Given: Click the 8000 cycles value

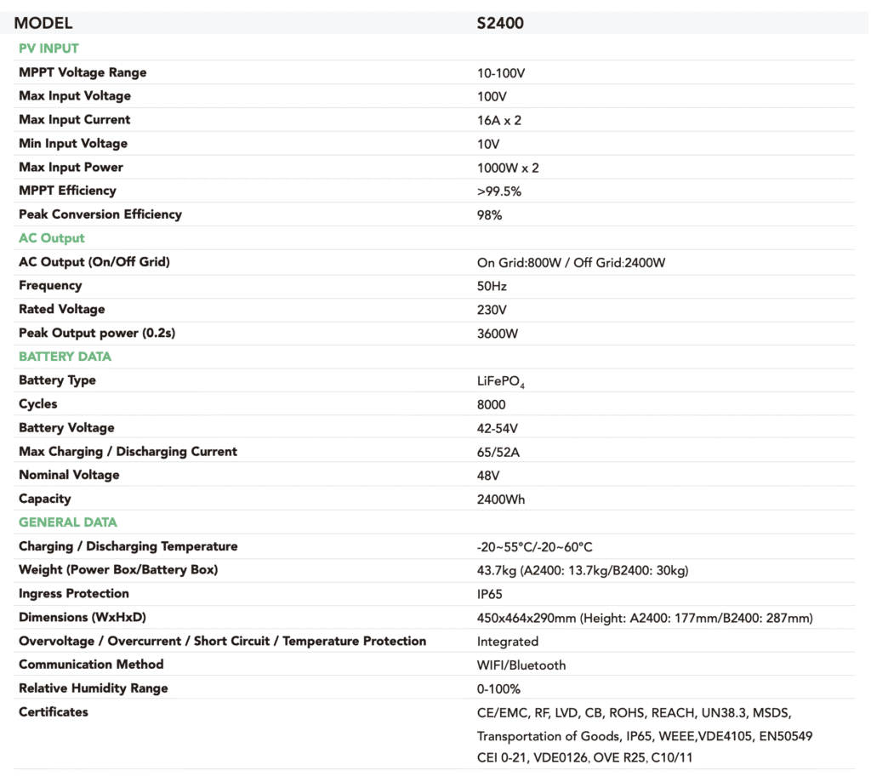Looking at the screenshot, I should (x=492, y=404).
